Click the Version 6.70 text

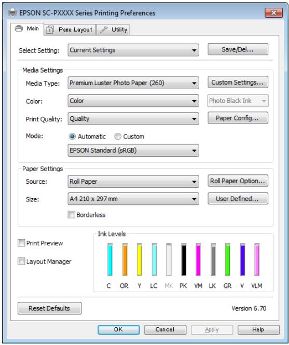[249, 308]
